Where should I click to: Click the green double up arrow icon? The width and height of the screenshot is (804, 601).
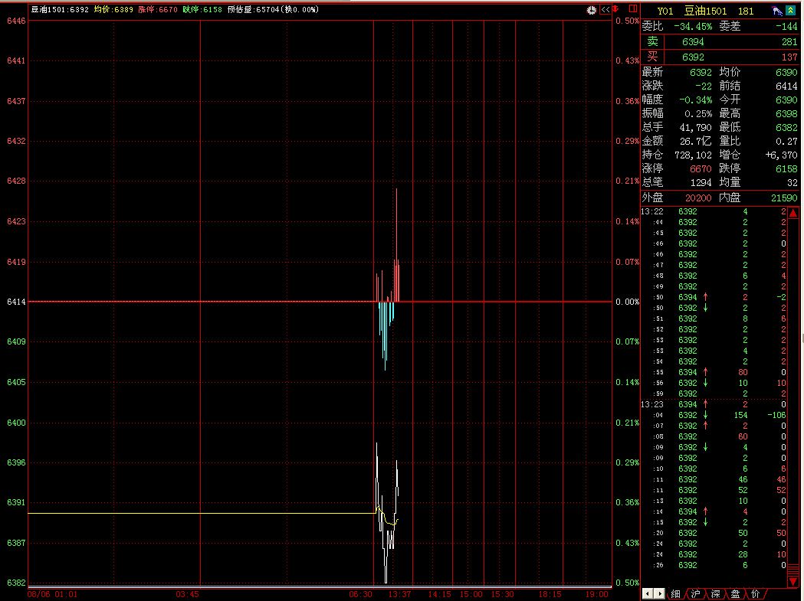pyautogui.click(x=791, y=11)
